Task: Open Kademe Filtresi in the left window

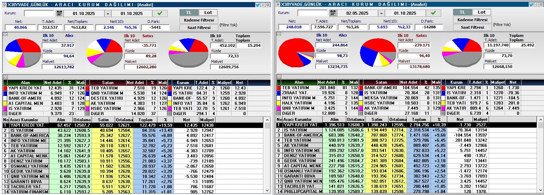Action: pyautogui.click(x=199, y=20)
